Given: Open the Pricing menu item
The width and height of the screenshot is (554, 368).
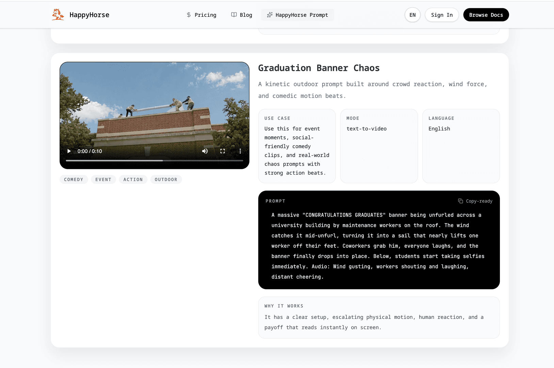Looking at the screenshot, I should pyautogui.click(x=201, y=15).
